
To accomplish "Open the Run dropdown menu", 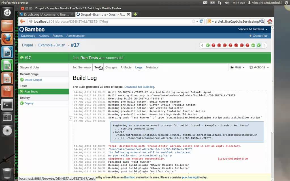I will point(238,67).
